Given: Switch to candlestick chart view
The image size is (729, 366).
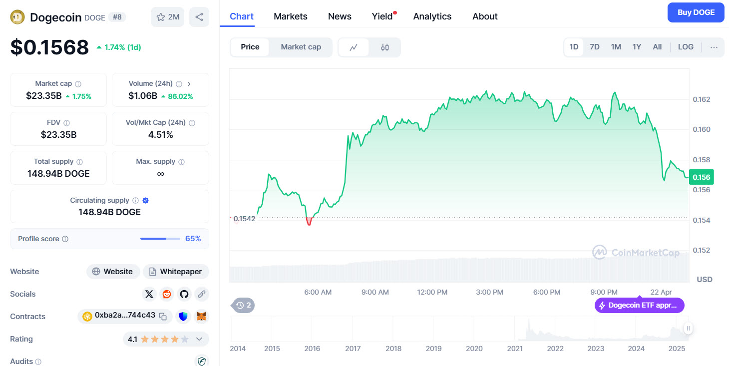Looking at the screenshot, I should tap(384, 47).
